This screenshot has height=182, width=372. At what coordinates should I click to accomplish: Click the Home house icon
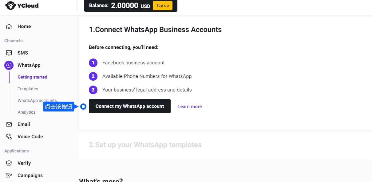coord(9,26)
